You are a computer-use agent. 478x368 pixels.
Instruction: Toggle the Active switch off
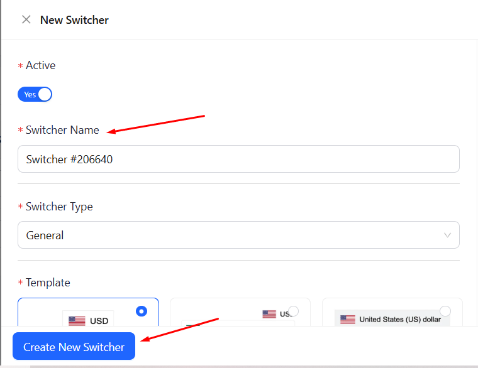click(35, 94)
